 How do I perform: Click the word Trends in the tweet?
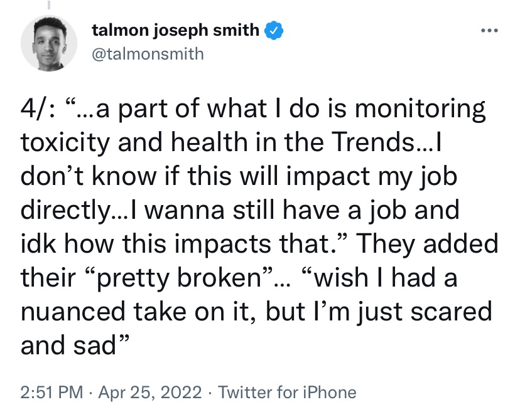click(373, 142)
